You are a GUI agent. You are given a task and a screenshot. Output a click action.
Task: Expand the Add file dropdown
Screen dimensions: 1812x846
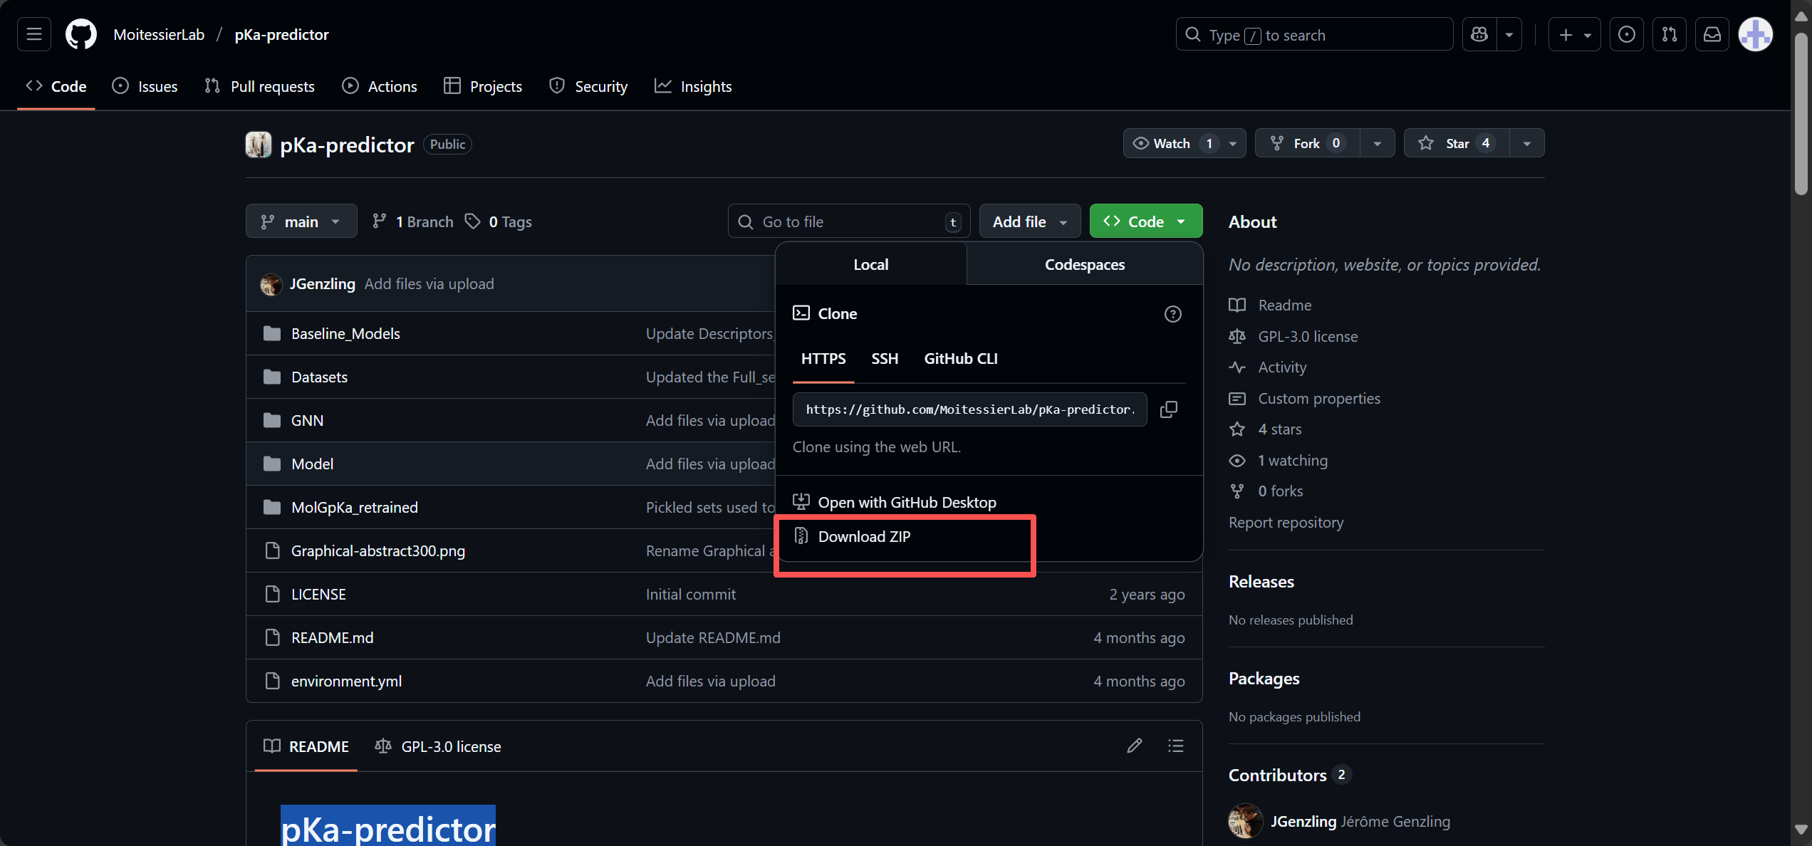coord(1030,221)
